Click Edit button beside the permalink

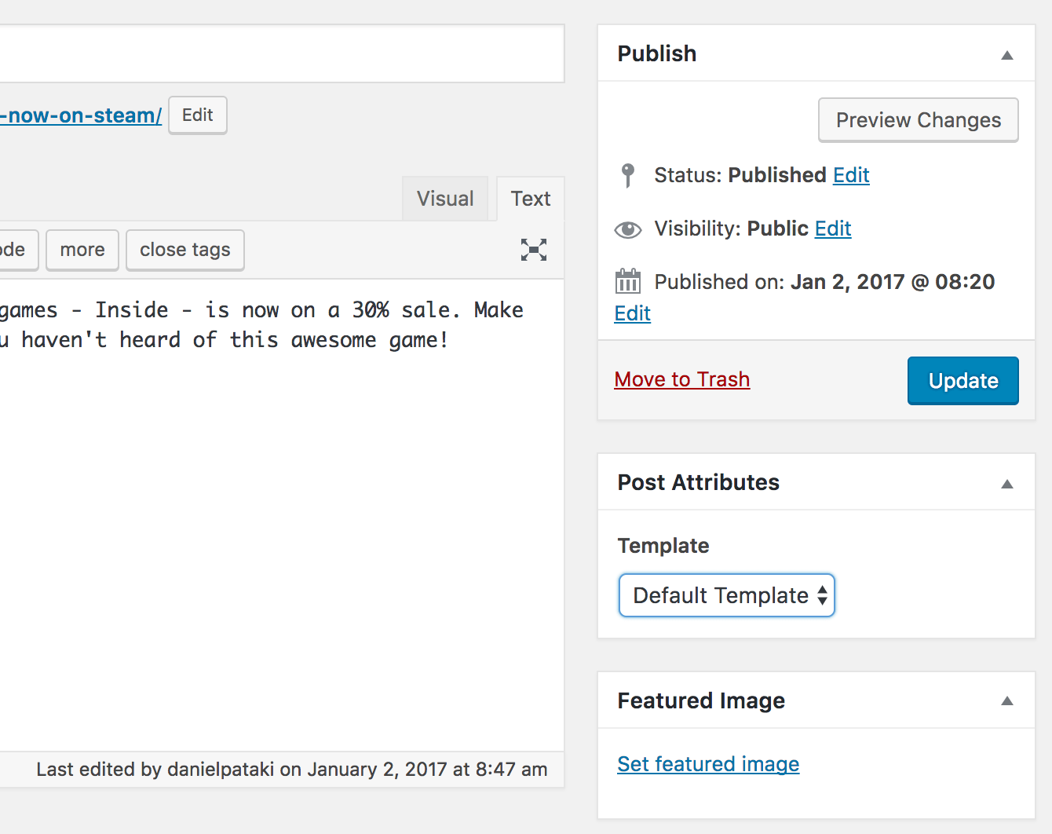pyautogui.click(x=198, y=115)
